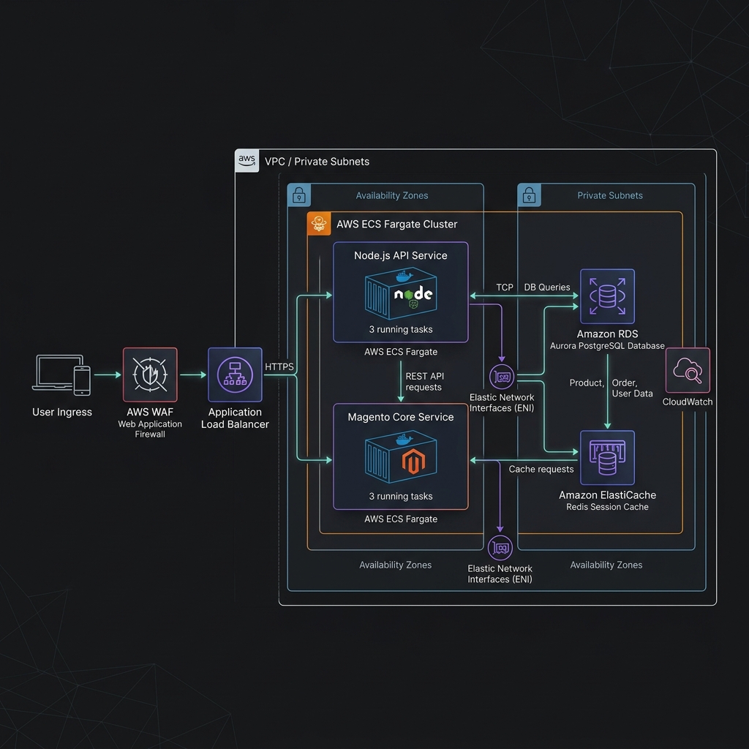Click "Aurora PostgreSQL Database" subtitle
749x749 pixels.
pyautogui.click(x=607, y=346)
